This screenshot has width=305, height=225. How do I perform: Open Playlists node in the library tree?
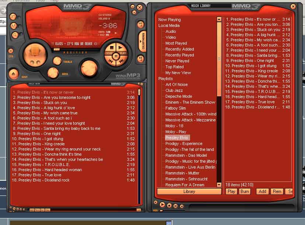[x=165, y=79]
